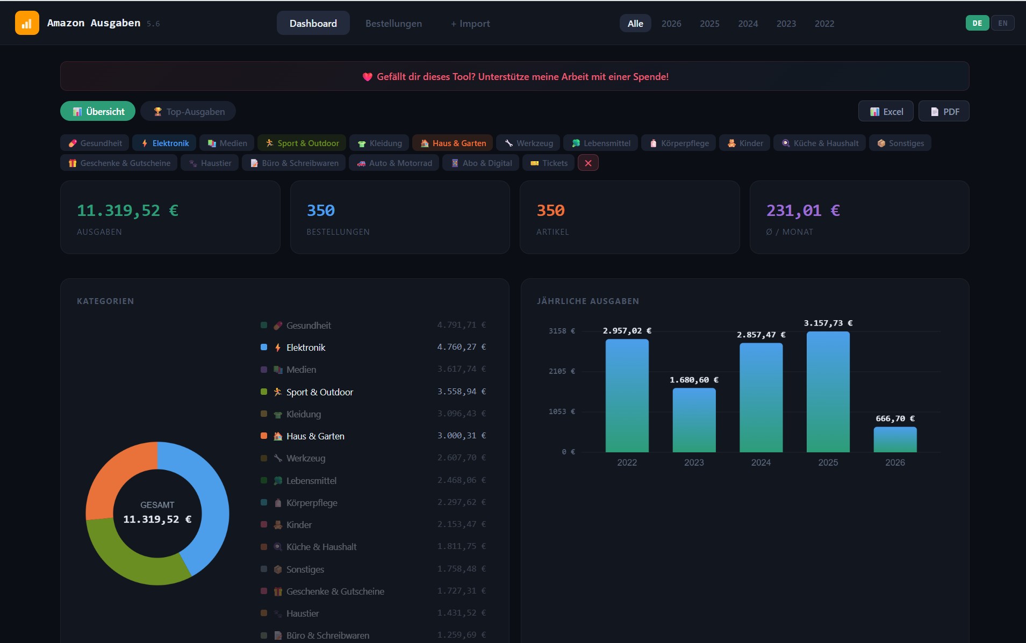Toggle the Gesundheit category filter chip
The image size is (1026, 643).
(x=95, y=143)
